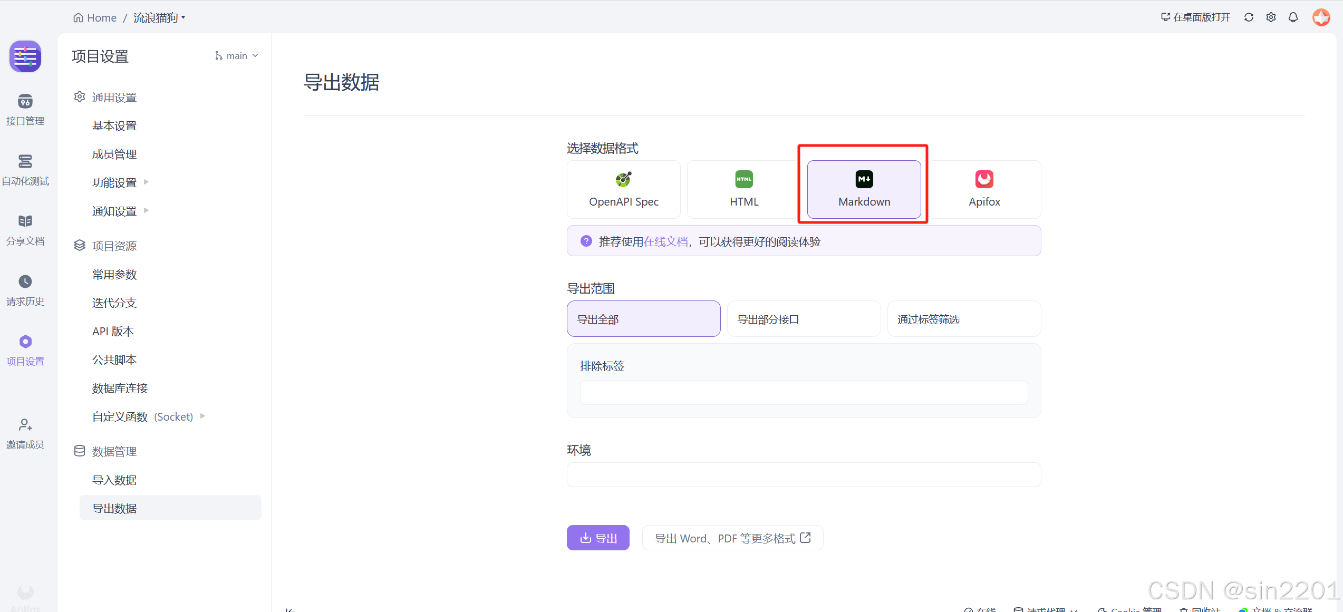1343x612 pixels.
Task: Click the 排除标签 input field
Action: tap(803, 393)
